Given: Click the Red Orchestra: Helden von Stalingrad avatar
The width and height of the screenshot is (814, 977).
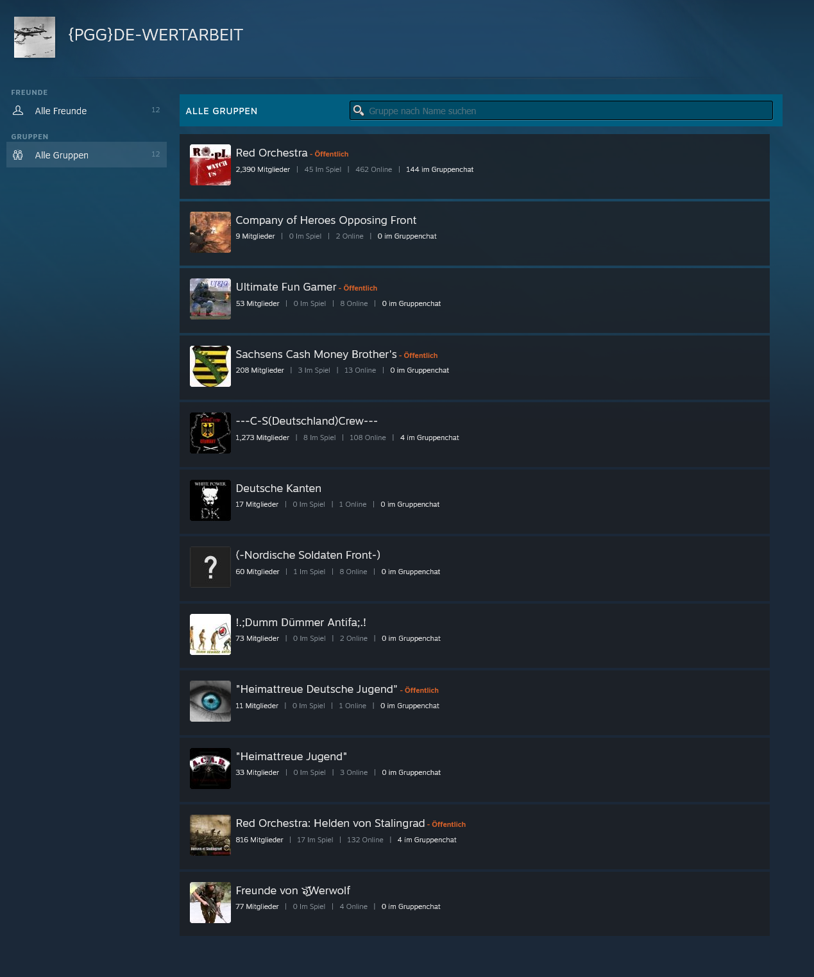Looking at the screenshot, I should [x=210, y=835].
